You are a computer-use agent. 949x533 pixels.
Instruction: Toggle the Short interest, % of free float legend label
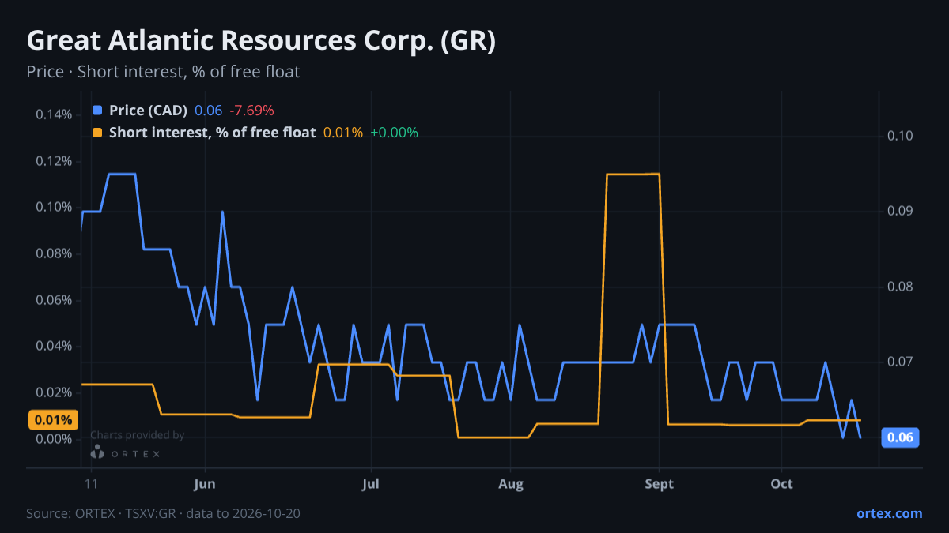coord(212,133)
